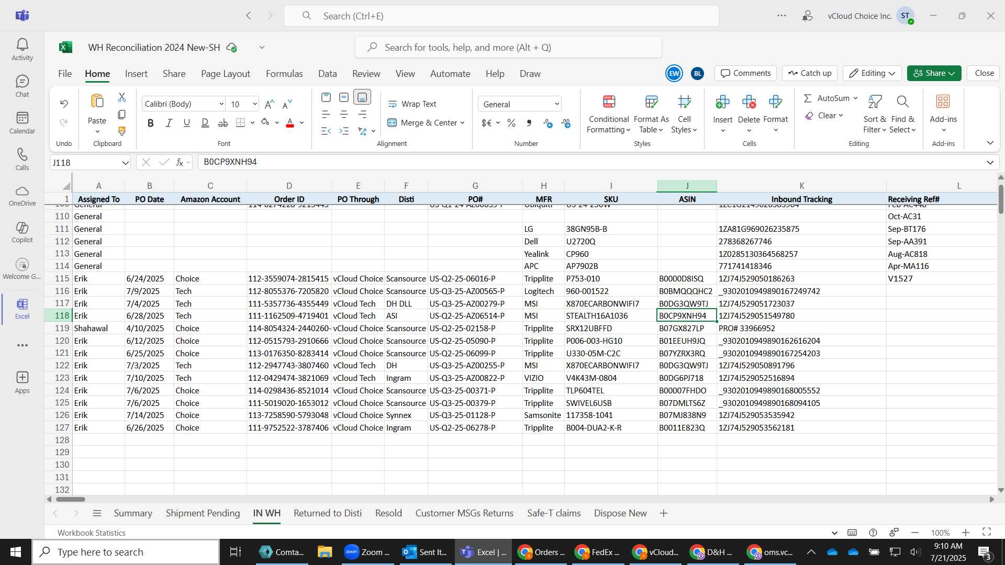
Task: Expand the formula bar chevron
Action: [990, 162]
